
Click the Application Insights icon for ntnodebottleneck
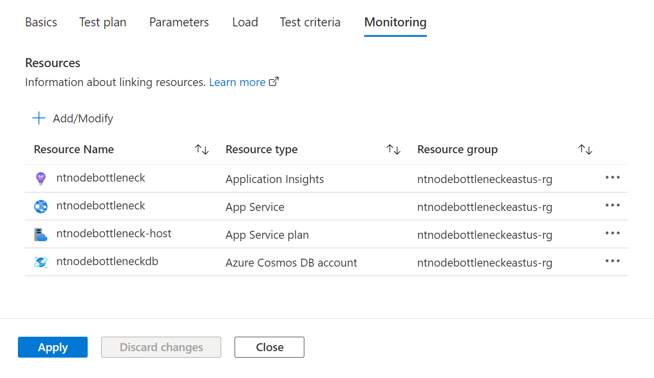tap(40, 178)
